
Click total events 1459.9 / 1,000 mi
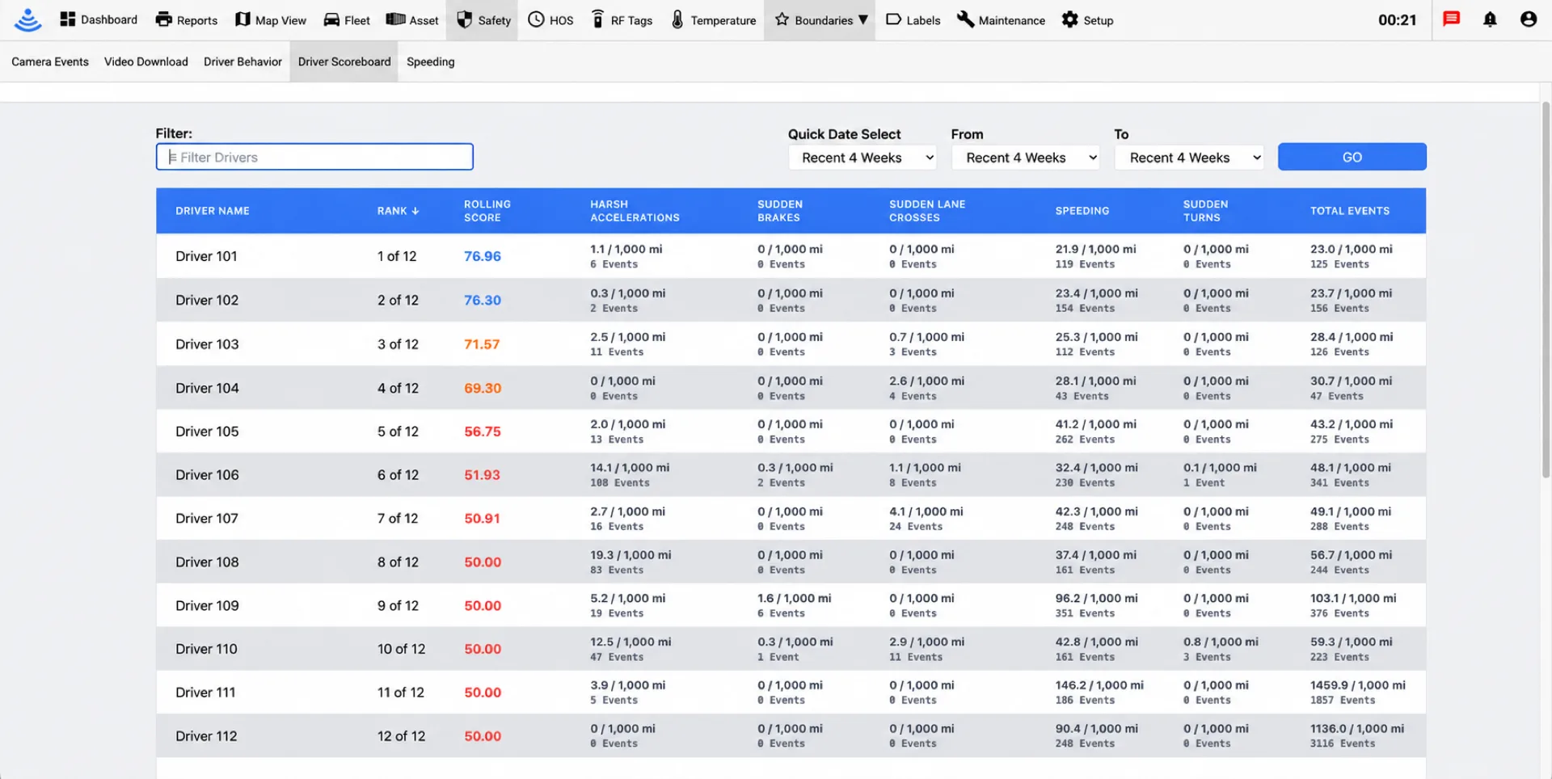[x=1358, y=685]
